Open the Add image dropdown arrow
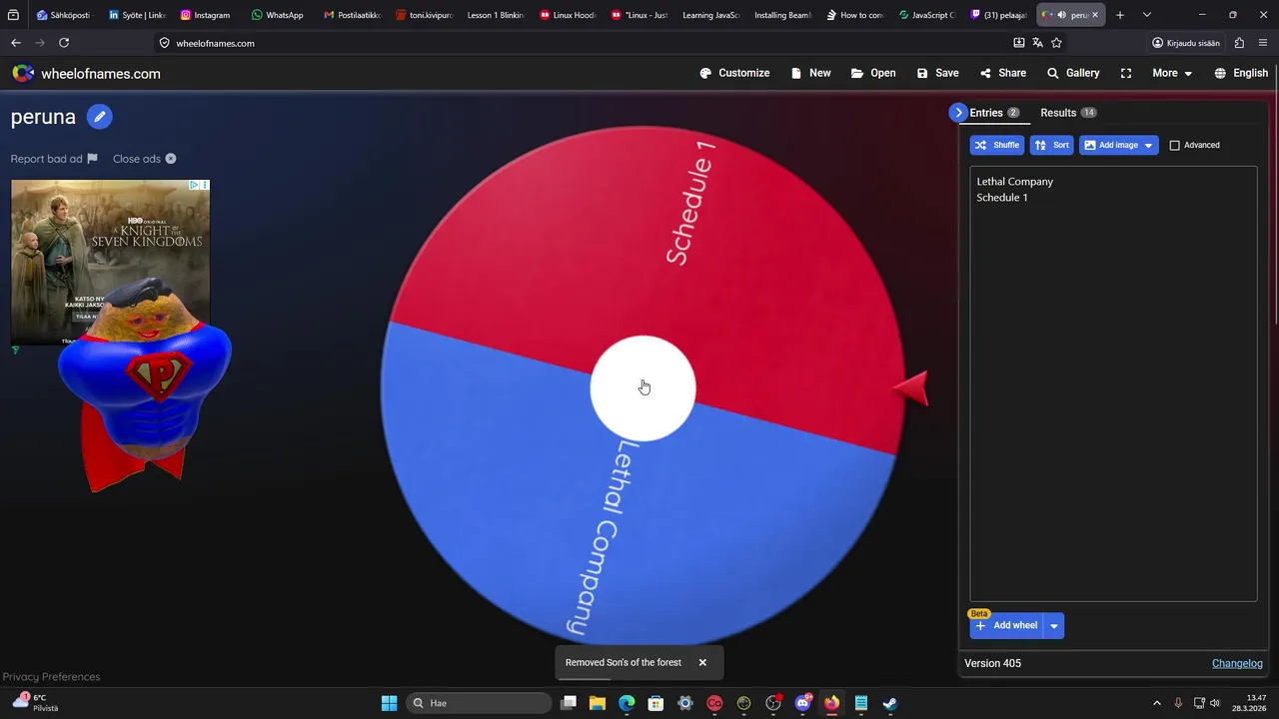Image resolution: width=1279 pixels, height=719 pixels. [x=1149, y=145]
